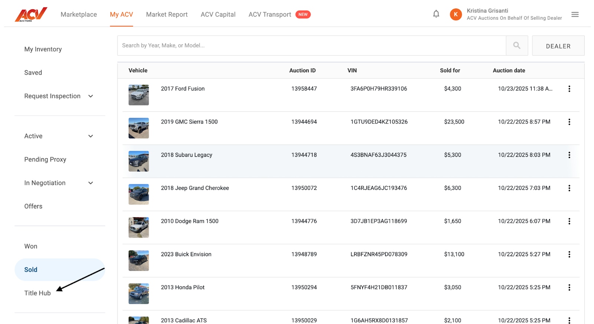Open Active listings in sidebar
The image size is (594, 324).
click(x=33, y=136)
